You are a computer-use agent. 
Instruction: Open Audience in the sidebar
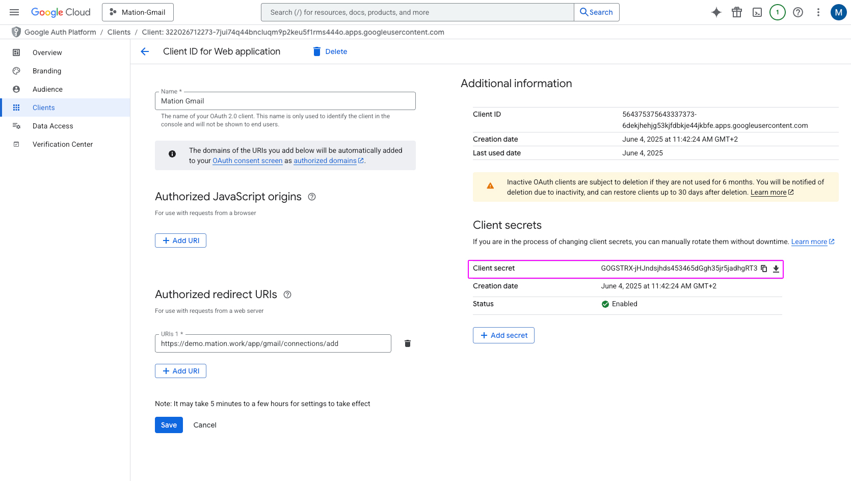coord(65,89)
